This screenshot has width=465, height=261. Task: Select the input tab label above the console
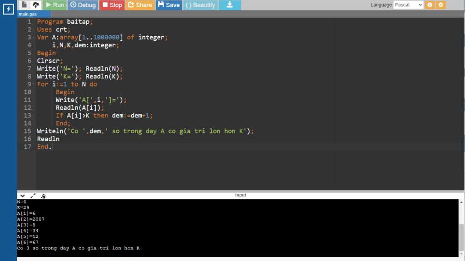pos(241,195)
